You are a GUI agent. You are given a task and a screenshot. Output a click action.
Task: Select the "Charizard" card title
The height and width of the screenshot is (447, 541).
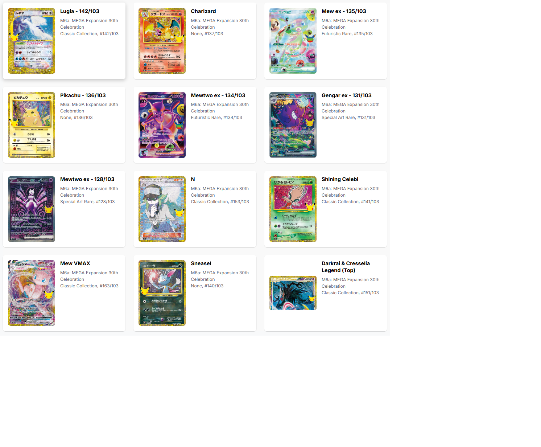pyautogui.click(x=203, y=11)
